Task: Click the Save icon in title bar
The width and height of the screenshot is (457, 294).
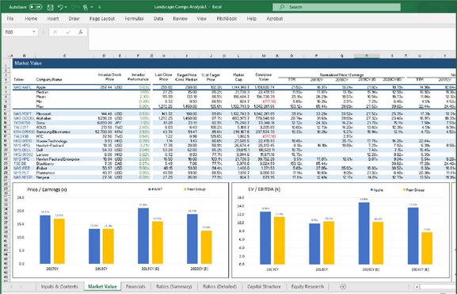Action: point(50,7)
